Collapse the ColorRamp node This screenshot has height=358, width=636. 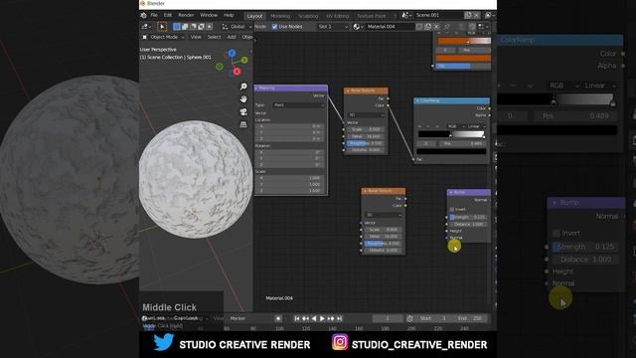417,100
